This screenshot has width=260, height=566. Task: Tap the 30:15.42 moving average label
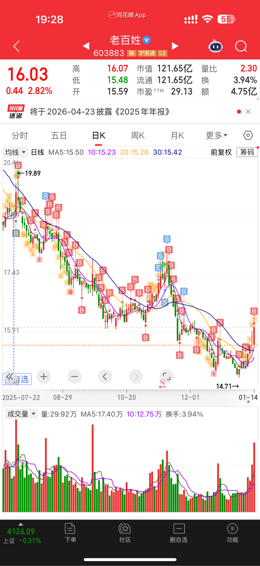tap(167, 152)
